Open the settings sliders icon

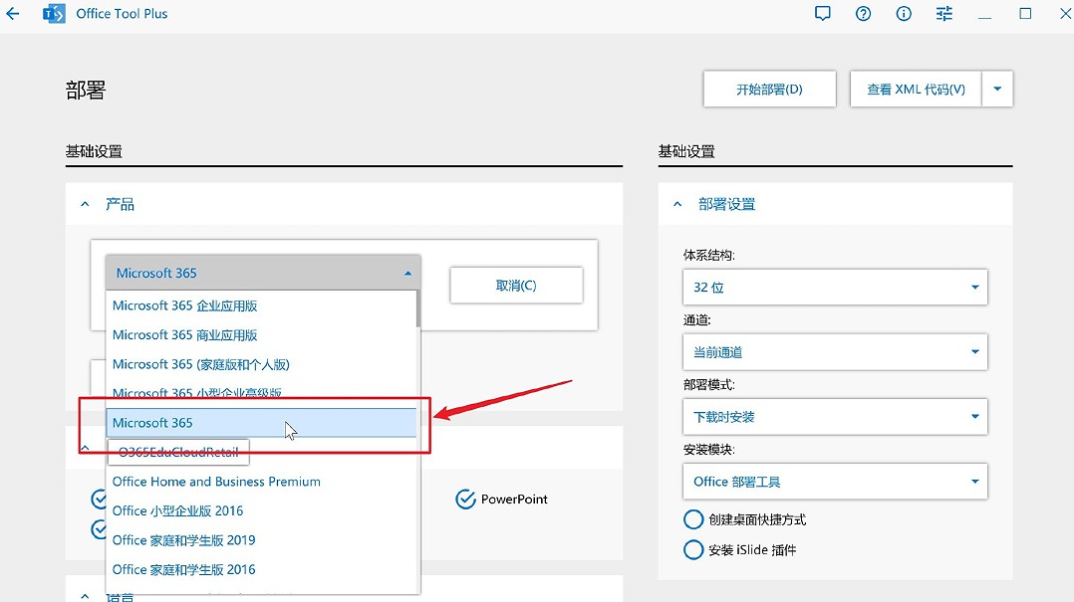[x=944, y=14]
